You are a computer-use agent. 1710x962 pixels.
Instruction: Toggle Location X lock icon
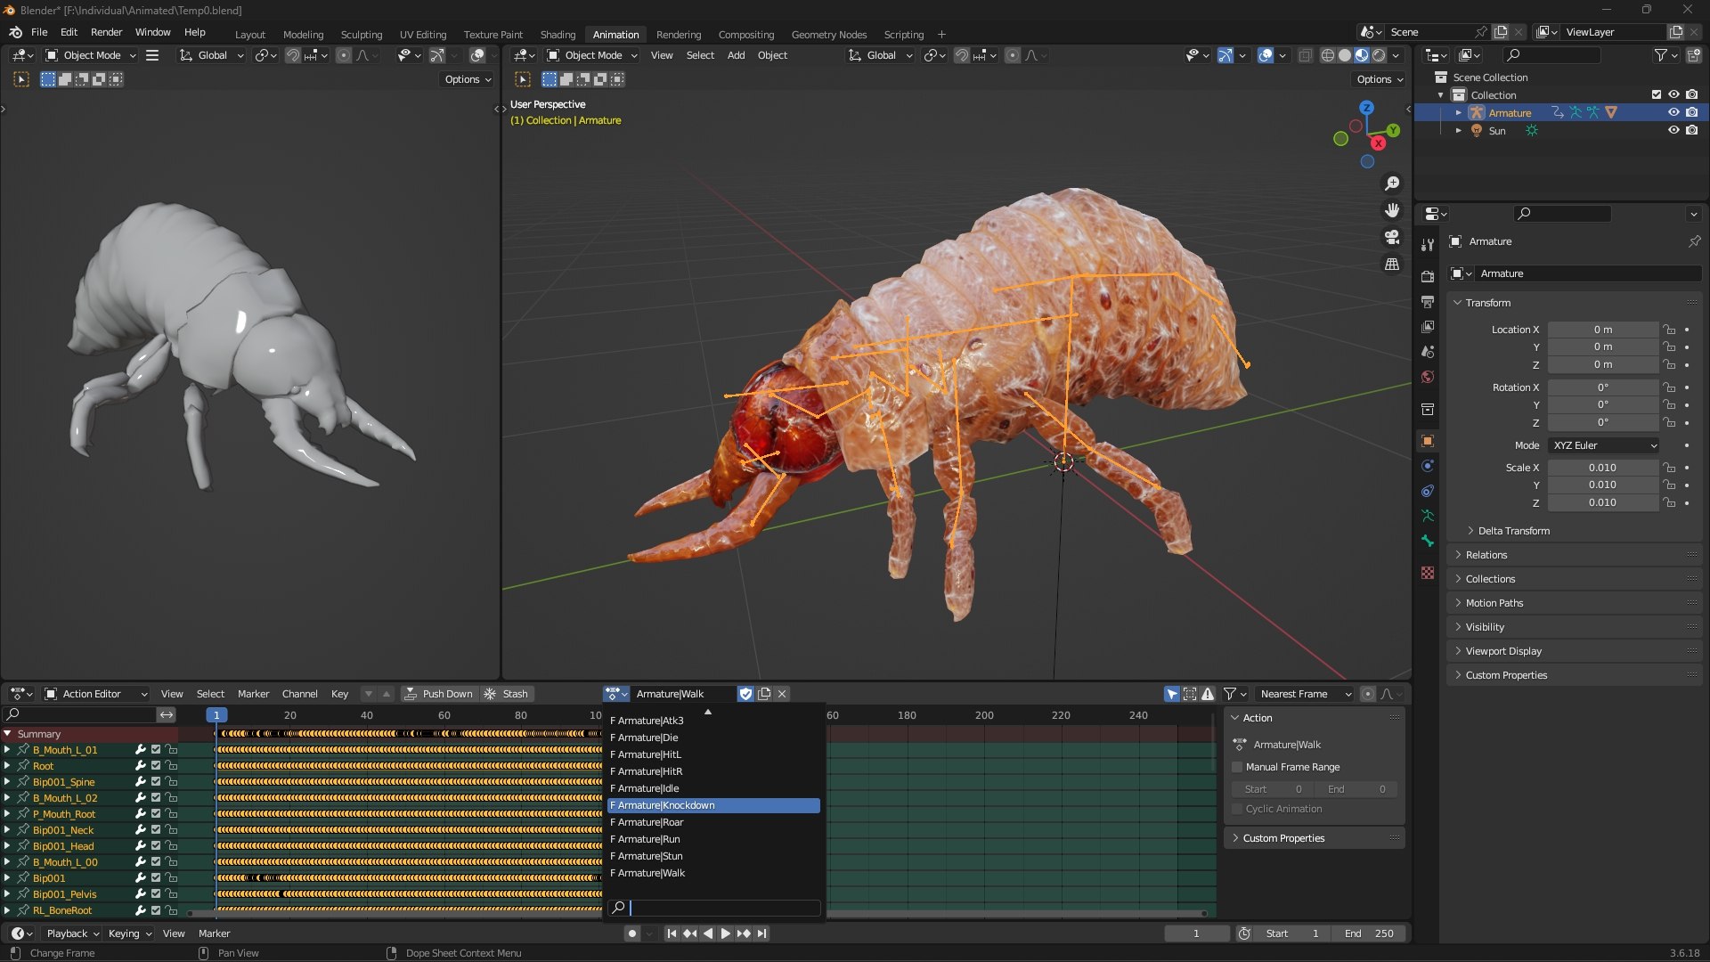click(1670, 330)
